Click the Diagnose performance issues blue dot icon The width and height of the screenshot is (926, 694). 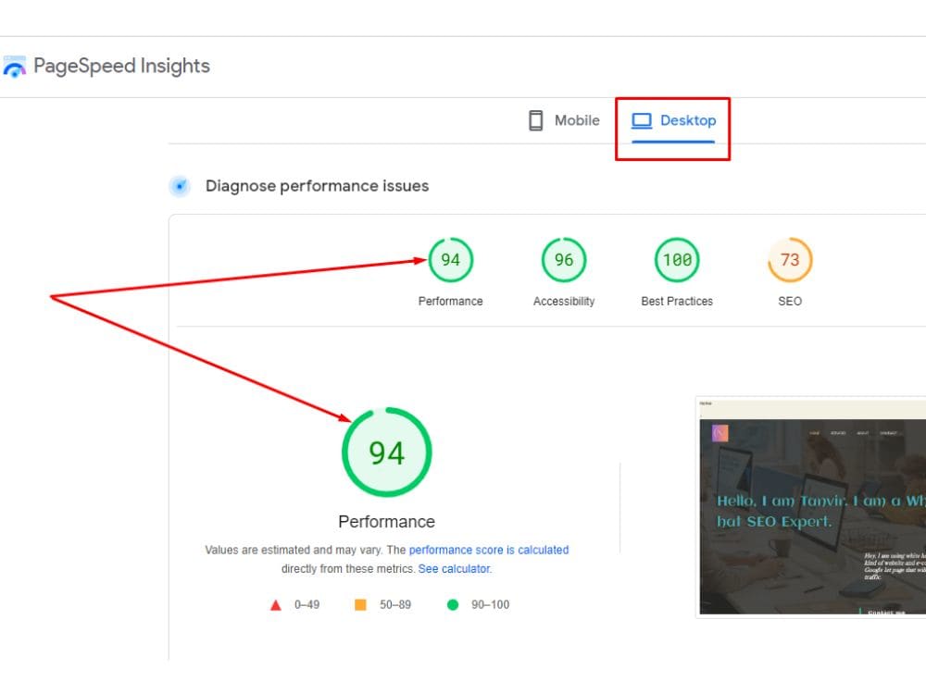coord(180,186)
